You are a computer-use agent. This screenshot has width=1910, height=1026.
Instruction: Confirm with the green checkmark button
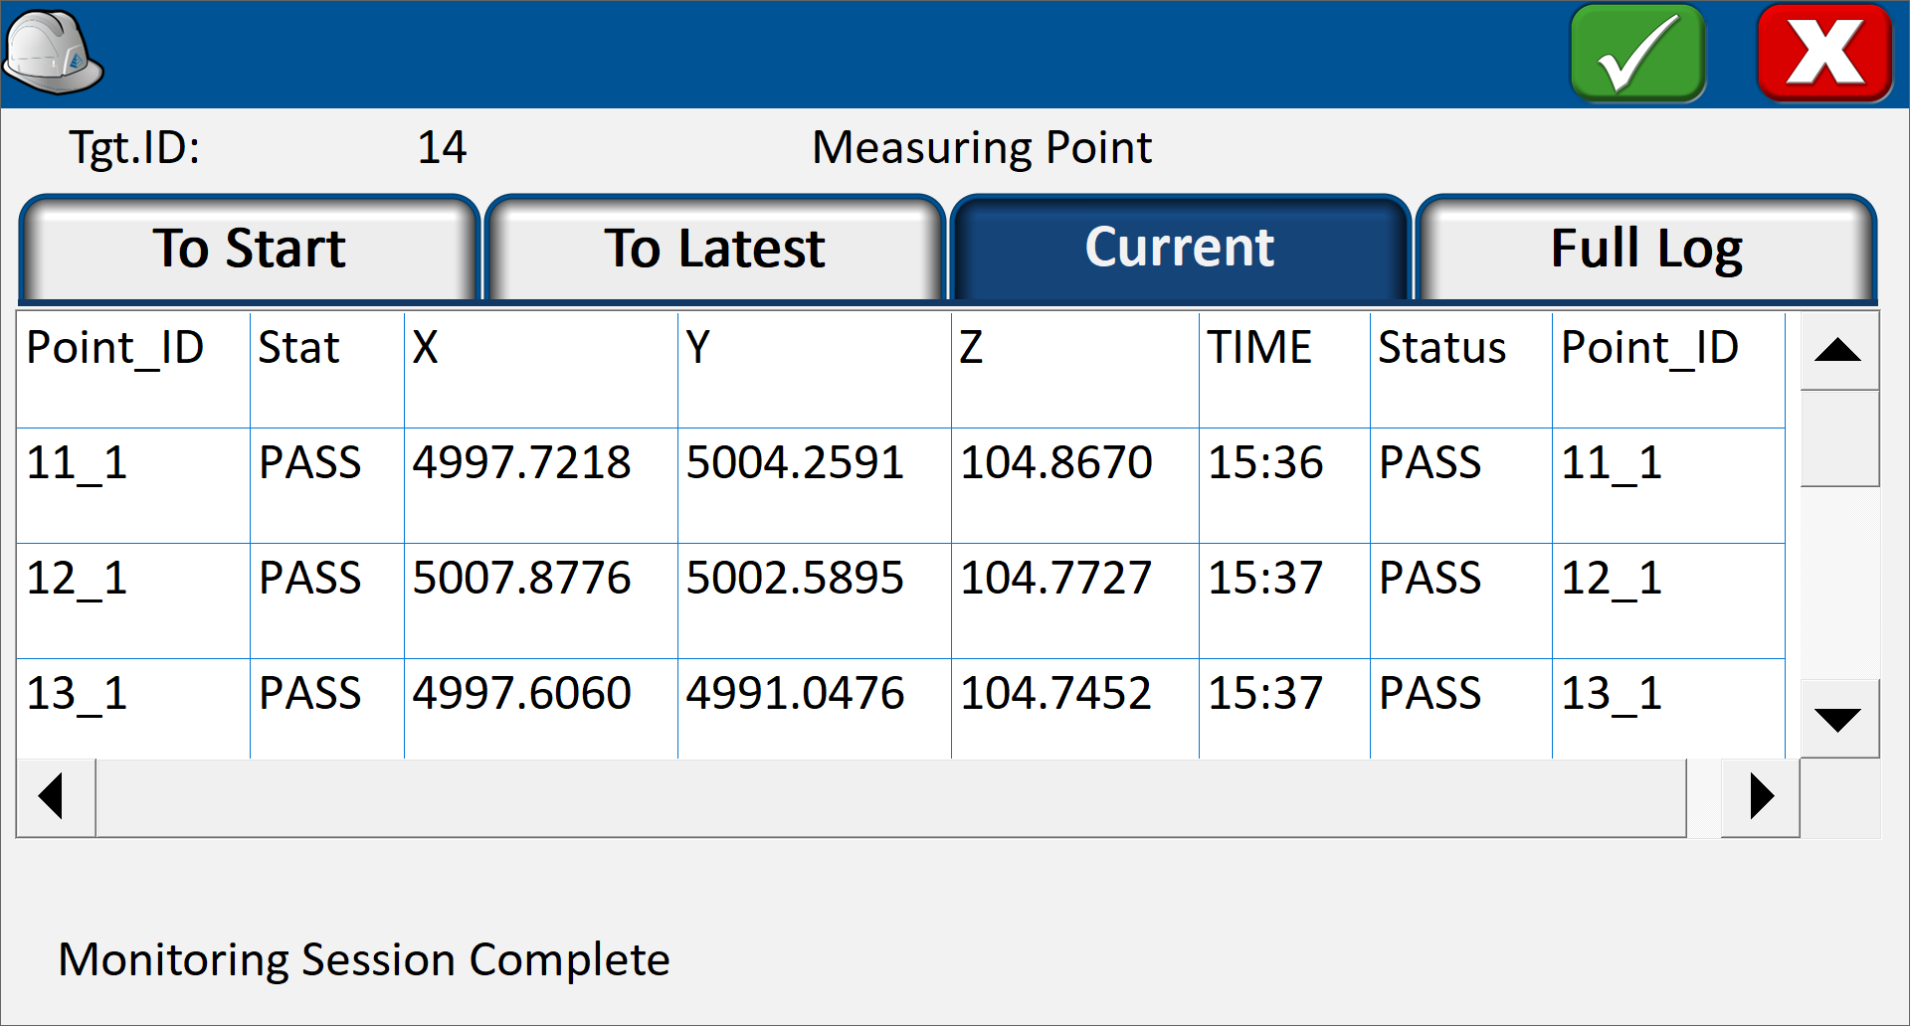(x=1637, y=53)
